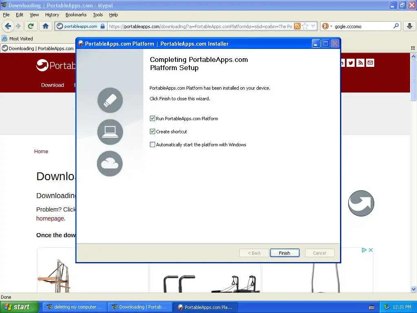Open the File menu
This screenshot has width=417, height=313.
(6, 15)
